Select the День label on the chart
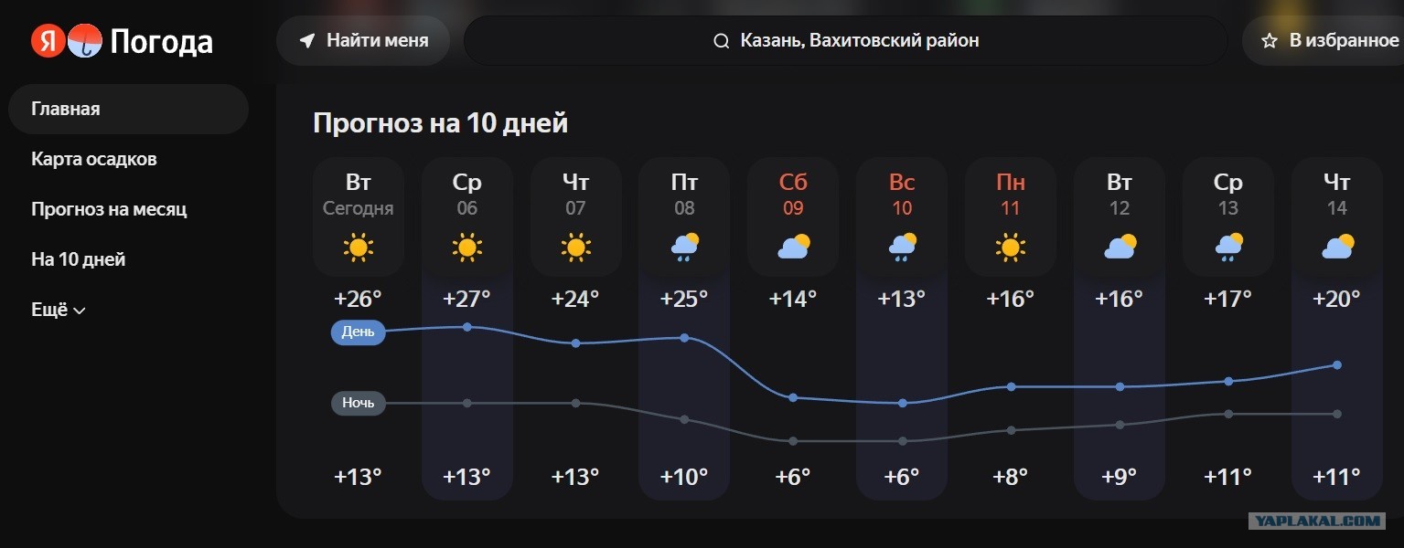The width and height of the screenshot is (1404, 548). point(359,332)
